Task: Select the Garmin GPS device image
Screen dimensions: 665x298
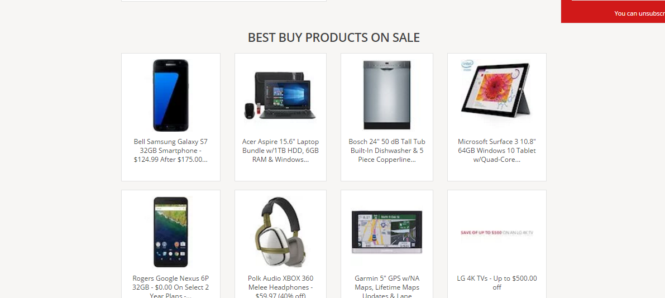Action: click(387, 232)
